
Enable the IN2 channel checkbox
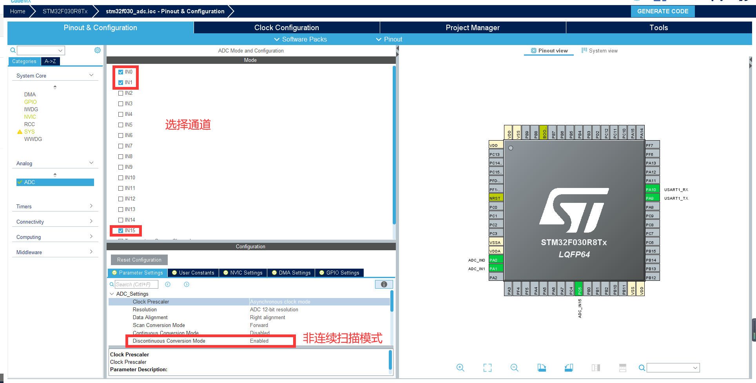tap(121, 93)
